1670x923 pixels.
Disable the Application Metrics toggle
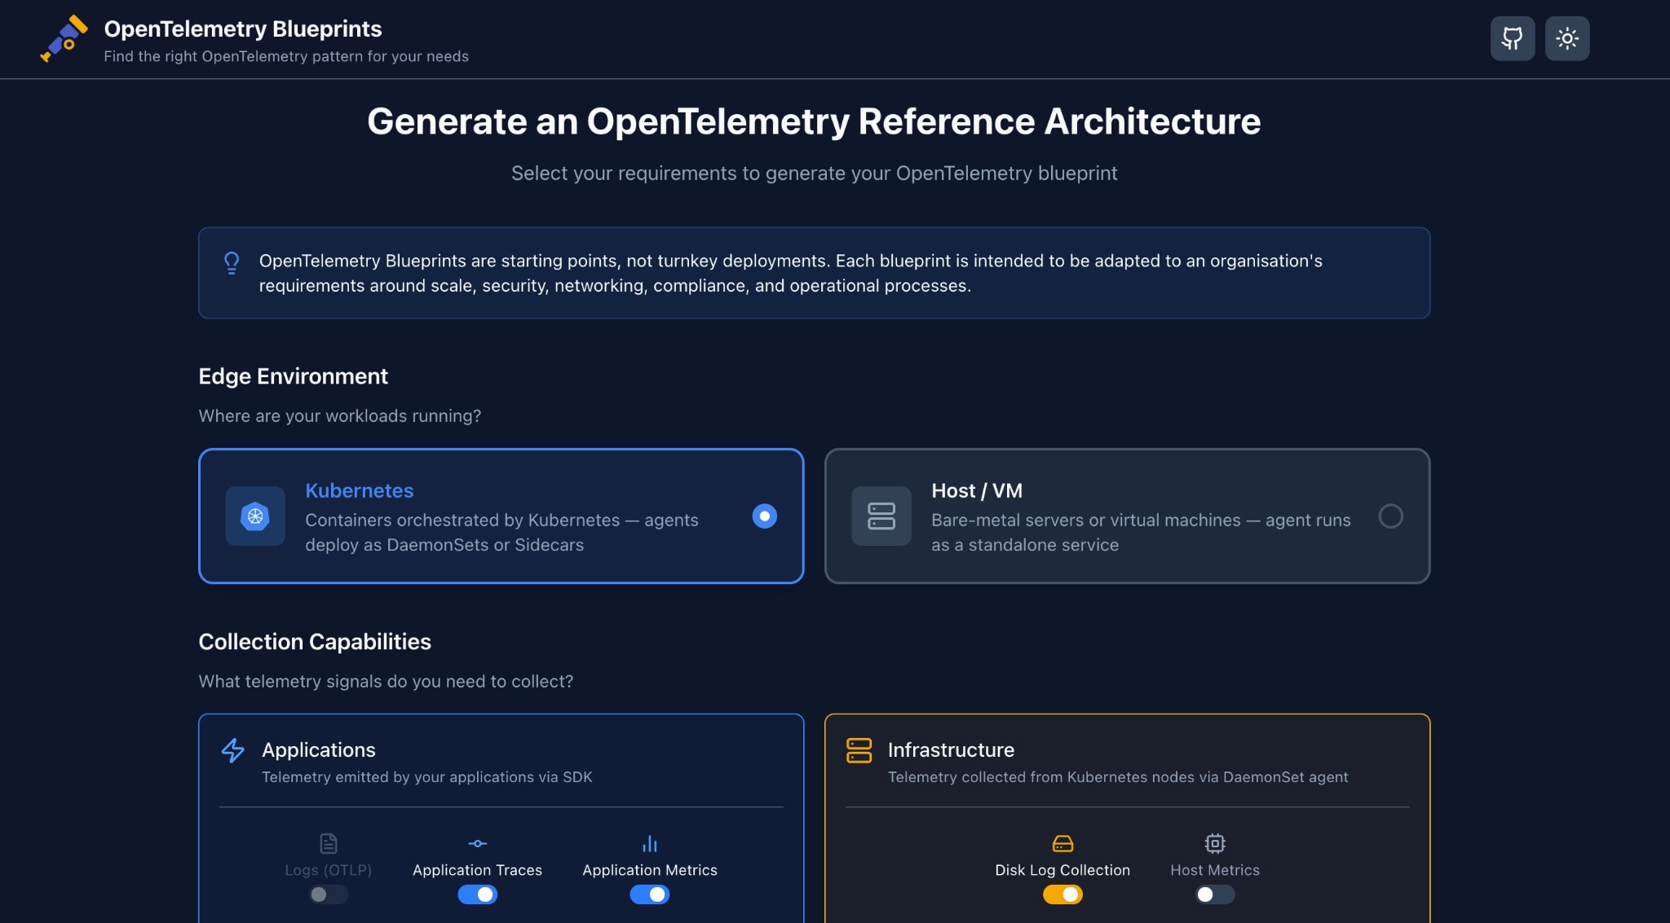pos(649,894)
